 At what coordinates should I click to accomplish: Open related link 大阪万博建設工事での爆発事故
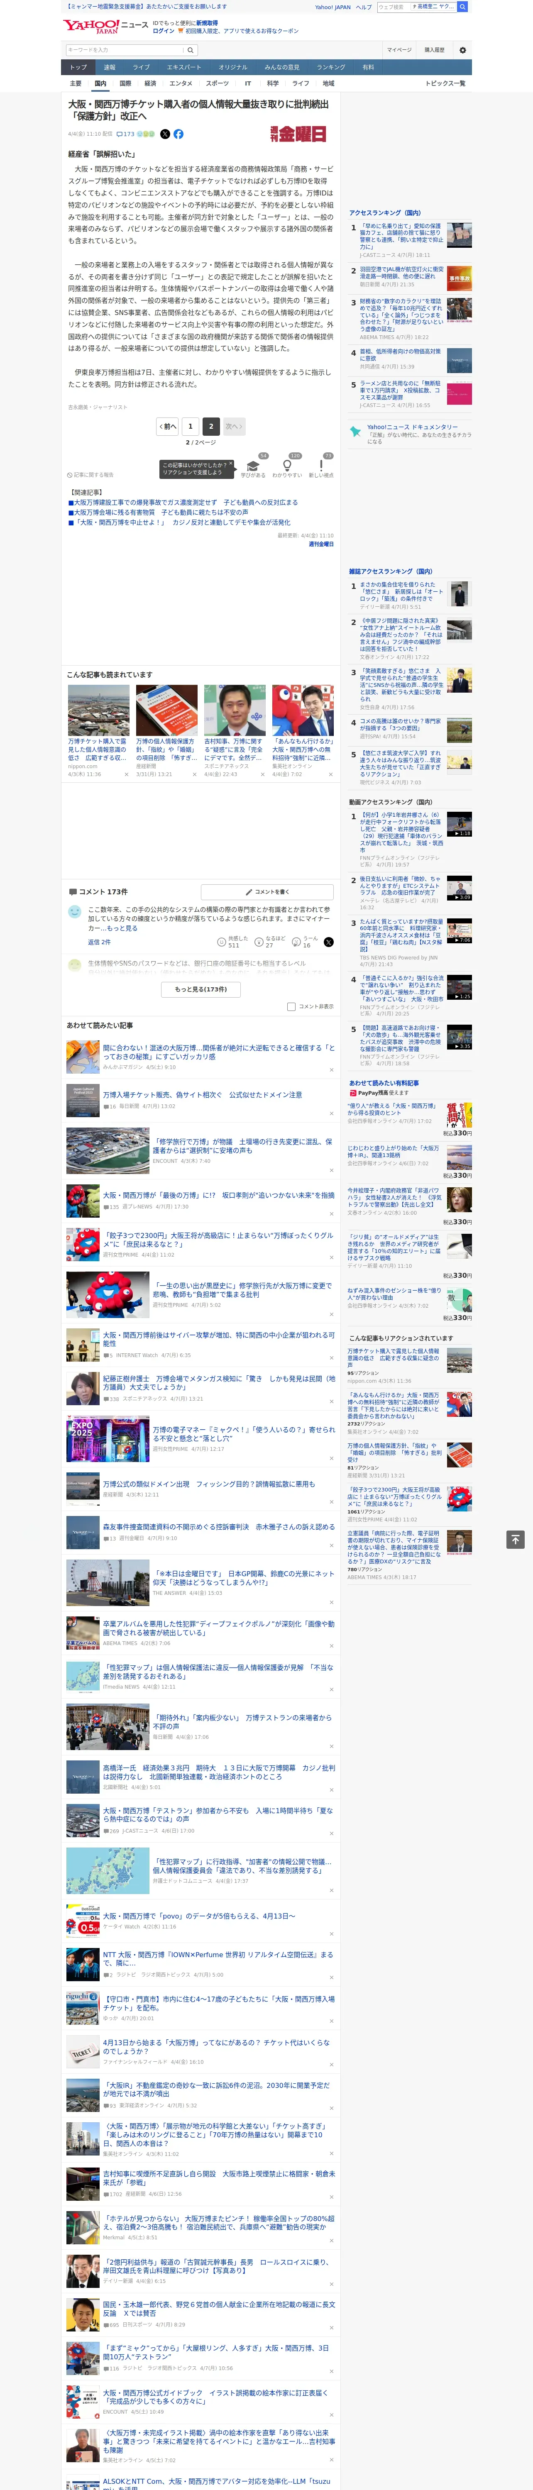pyautogui.click(x=186, y=503)
